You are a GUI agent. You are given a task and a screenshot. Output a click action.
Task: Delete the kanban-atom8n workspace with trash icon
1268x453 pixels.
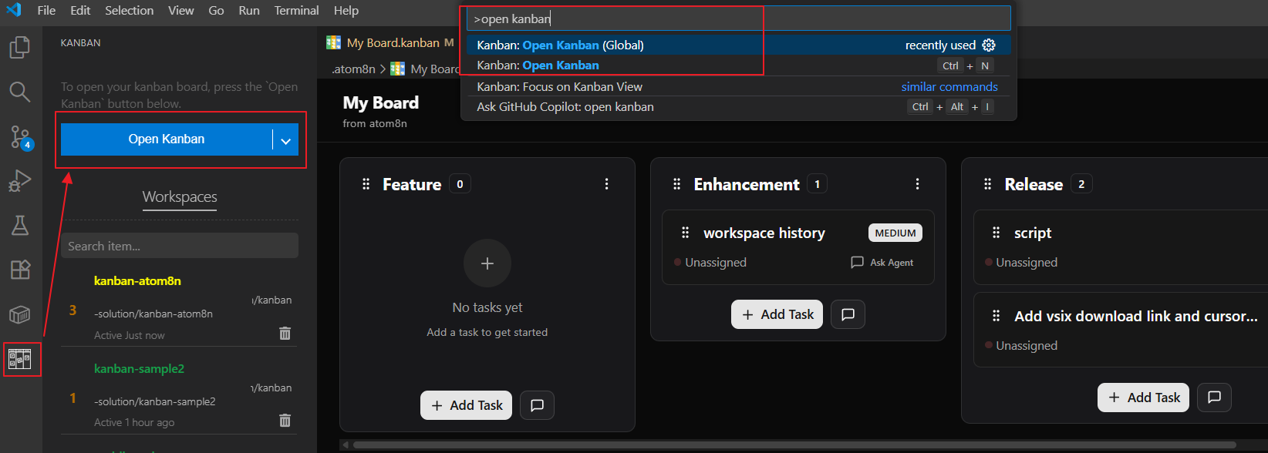(285, 333)
